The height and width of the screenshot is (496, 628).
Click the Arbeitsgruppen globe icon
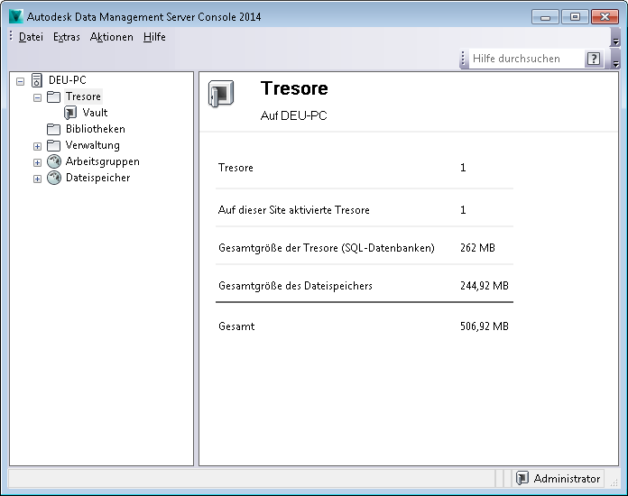click(54, 161)
